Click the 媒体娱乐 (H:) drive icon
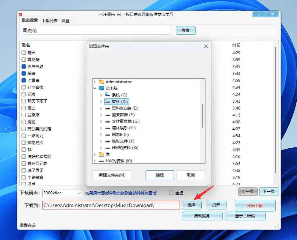 click(x=108, y=128)
